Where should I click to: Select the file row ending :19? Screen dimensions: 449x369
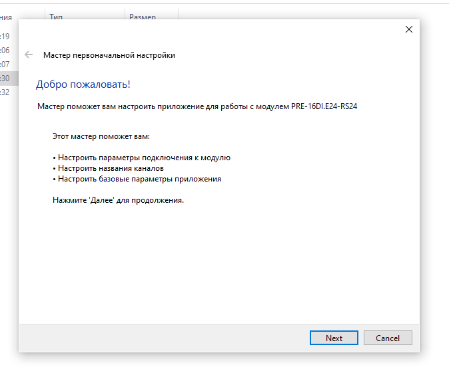(x=7, y=36)
